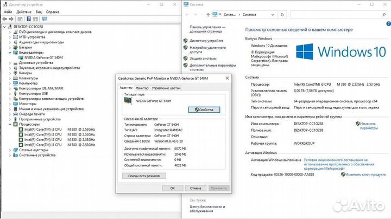The height and width of the screenshot is (219, 391).
Task: Click the adapter card icon in properties dialog
Action: pyautogui.click(x=128, y=101)
